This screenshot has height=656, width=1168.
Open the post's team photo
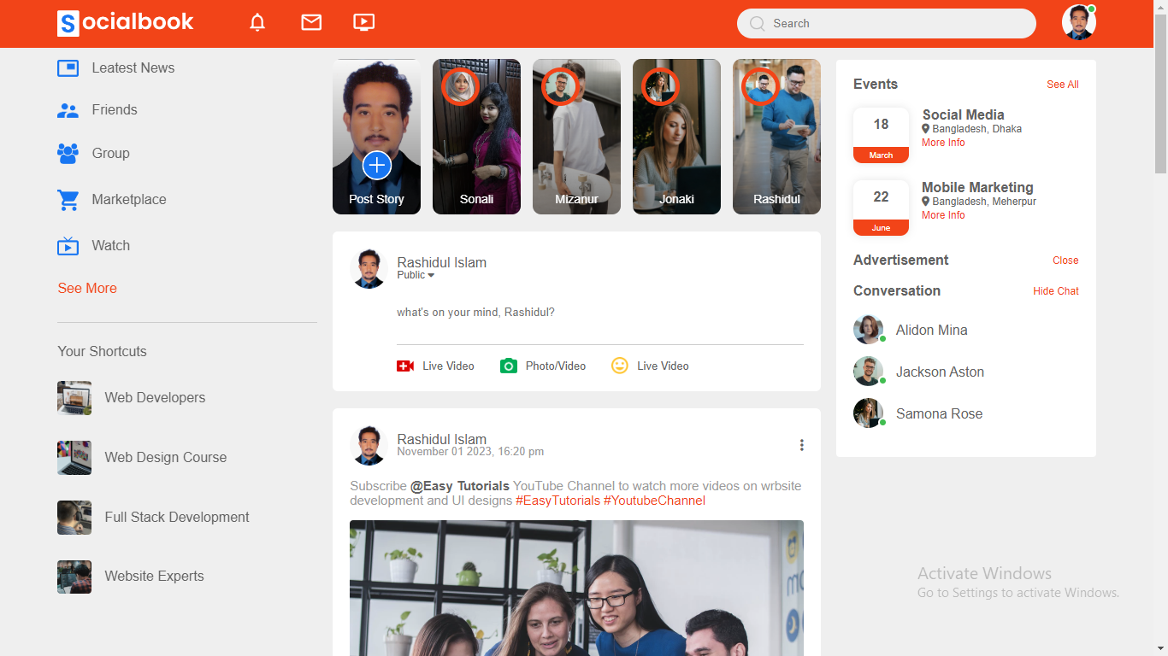click(576, 589)
